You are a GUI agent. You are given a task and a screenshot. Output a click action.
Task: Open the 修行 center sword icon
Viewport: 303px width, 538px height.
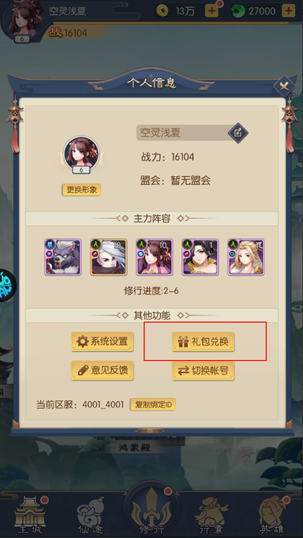click(x=151, y=512)
